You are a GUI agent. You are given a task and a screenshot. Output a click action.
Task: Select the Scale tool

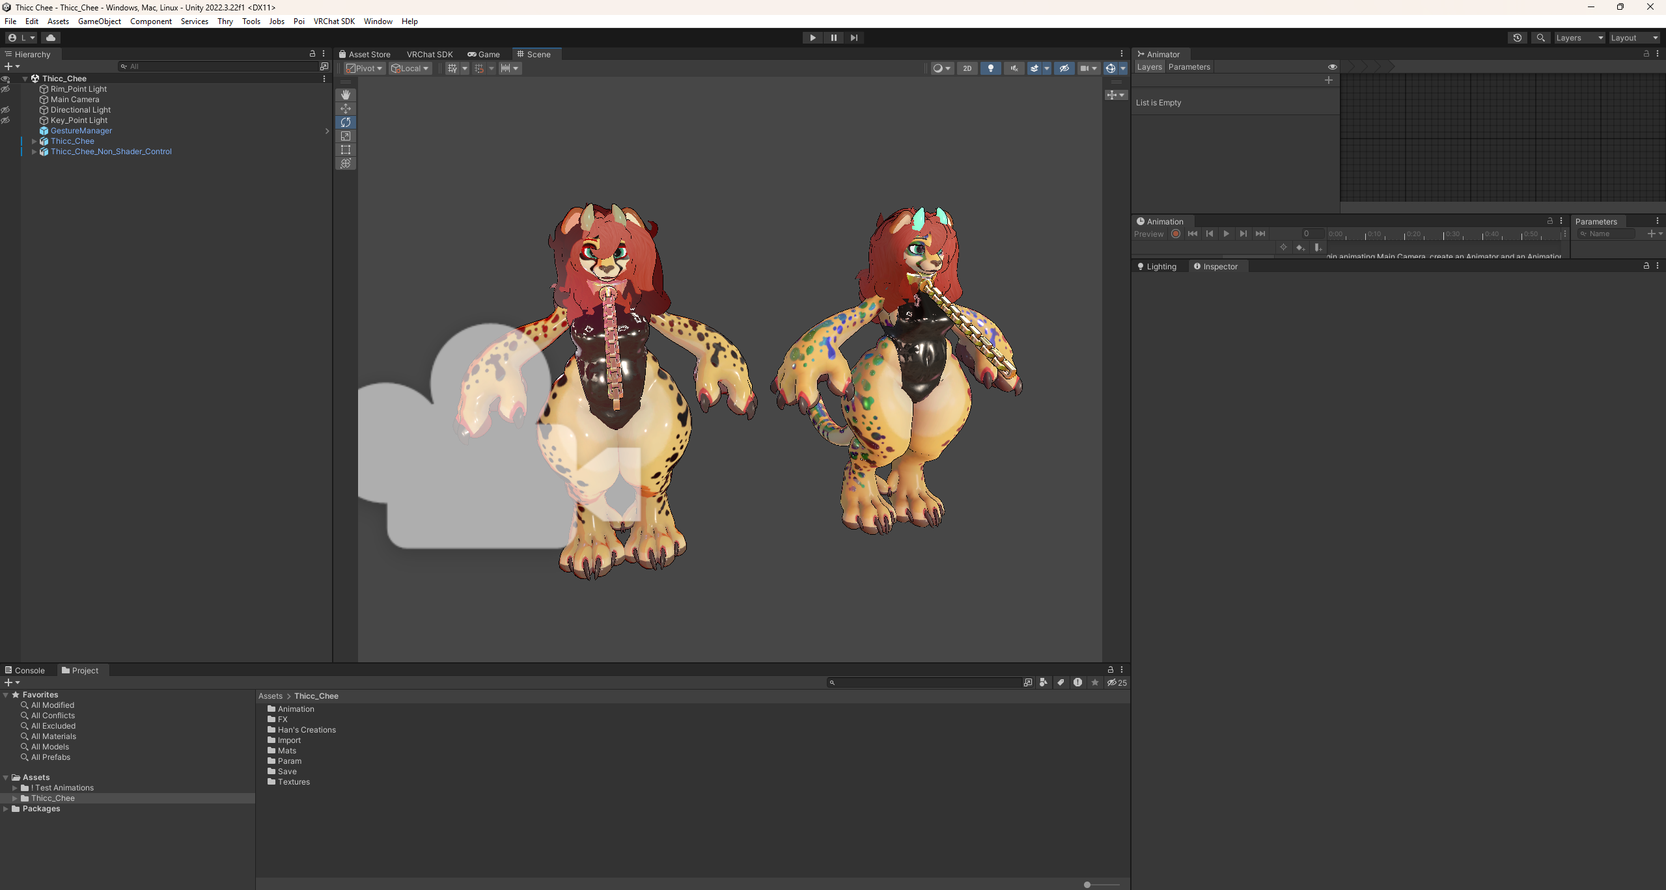click(346, 136)
